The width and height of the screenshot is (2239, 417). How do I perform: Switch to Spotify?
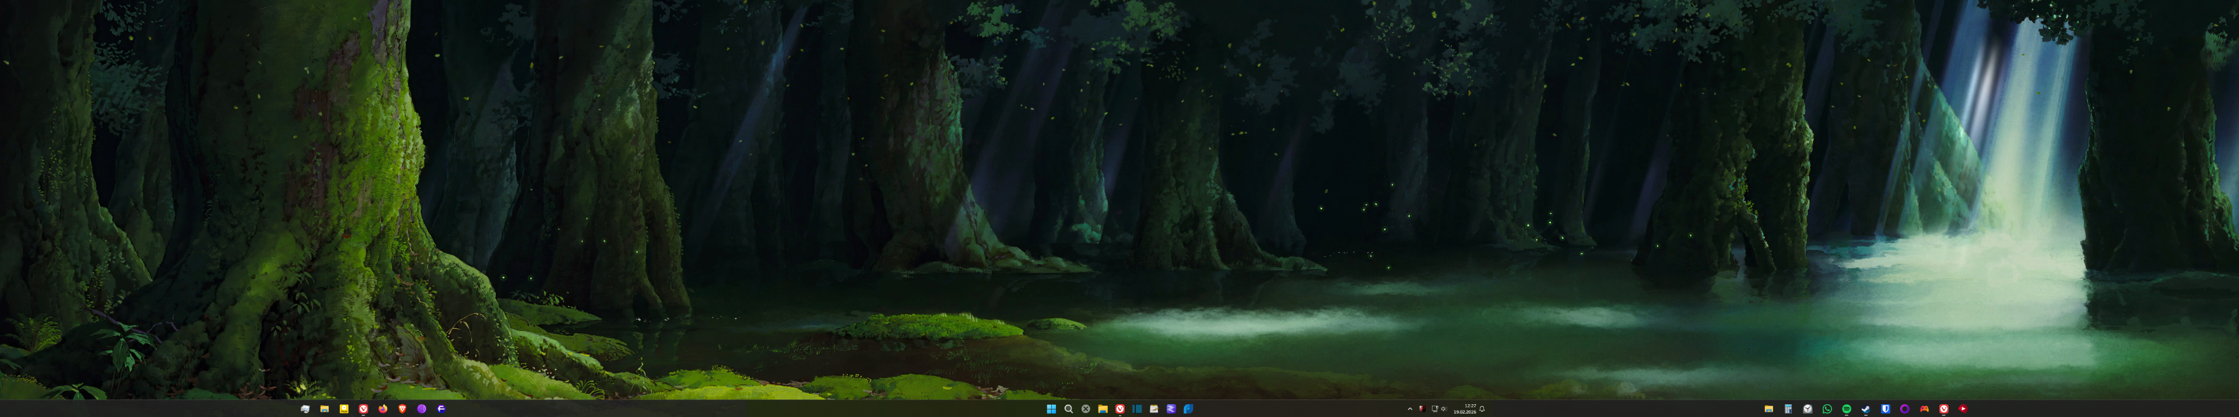1846,408
